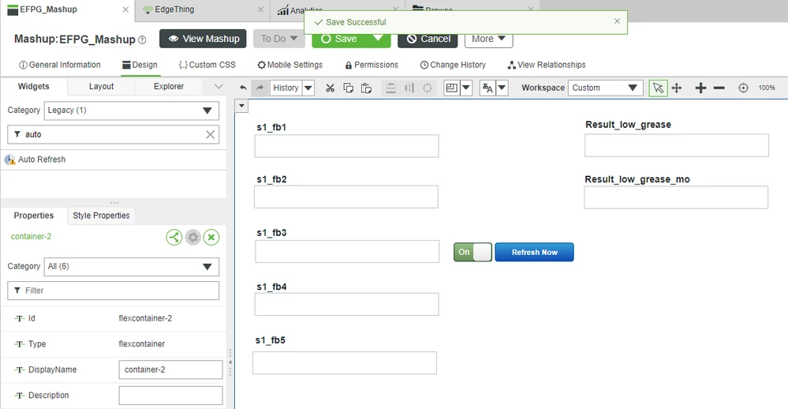Expand the canvas corner dropdown arrow
The image size is (788, 409).
click(x=241, y=106)
